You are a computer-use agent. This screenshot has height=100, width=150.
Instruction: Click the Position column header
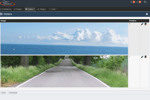132,20
